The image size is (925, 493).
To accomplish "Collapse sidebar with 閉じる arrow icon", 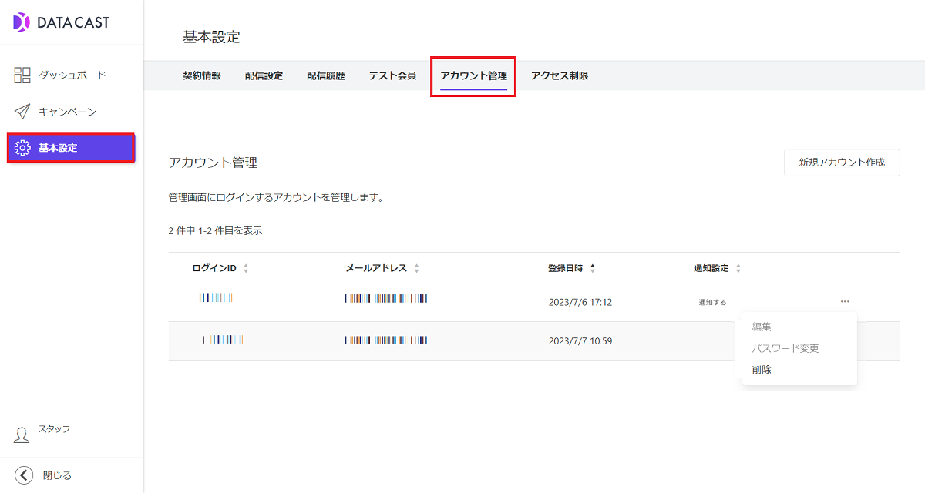I will [x=24, y=475].
